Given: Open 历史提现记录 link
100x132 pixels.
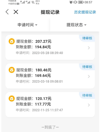Looking at the screenshot, I should (85, 12).
